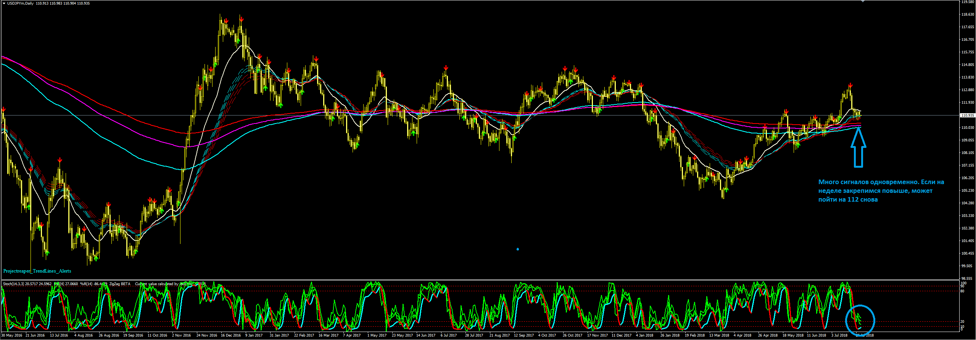Screen dimensions: 976x340
Task: Click the %R(14) indicator readout
Action: [x=93, y=284]
